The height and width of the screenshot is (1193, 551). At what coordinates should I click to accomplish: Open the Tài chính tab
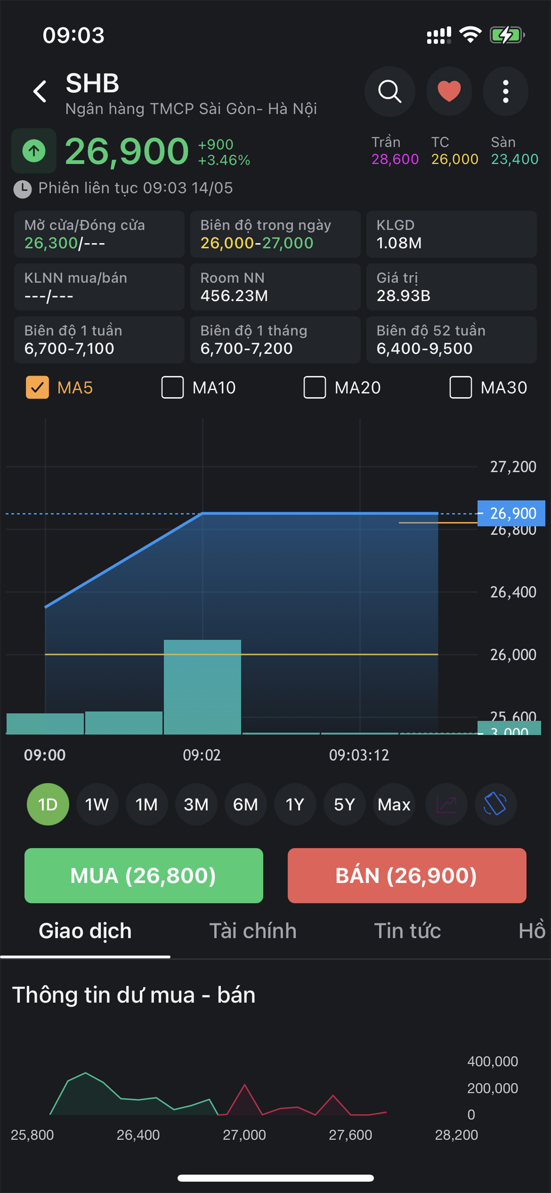[253, 931]
